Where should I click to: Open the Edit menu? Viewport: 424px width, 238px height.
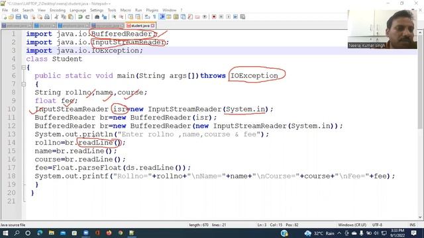pyautogui.click(x=15, y=10)
